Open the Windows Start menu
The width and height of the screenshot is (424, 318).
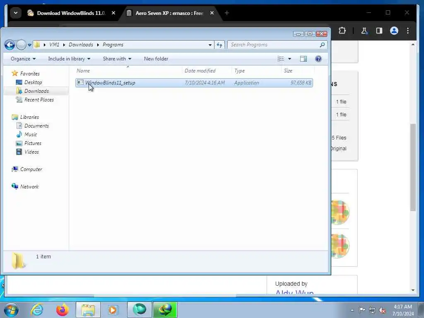[x=11, y=310]
